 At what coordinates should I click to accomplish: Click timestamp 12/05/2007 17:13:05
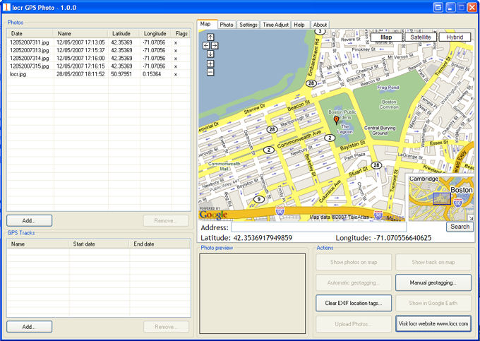coord(80,42)
